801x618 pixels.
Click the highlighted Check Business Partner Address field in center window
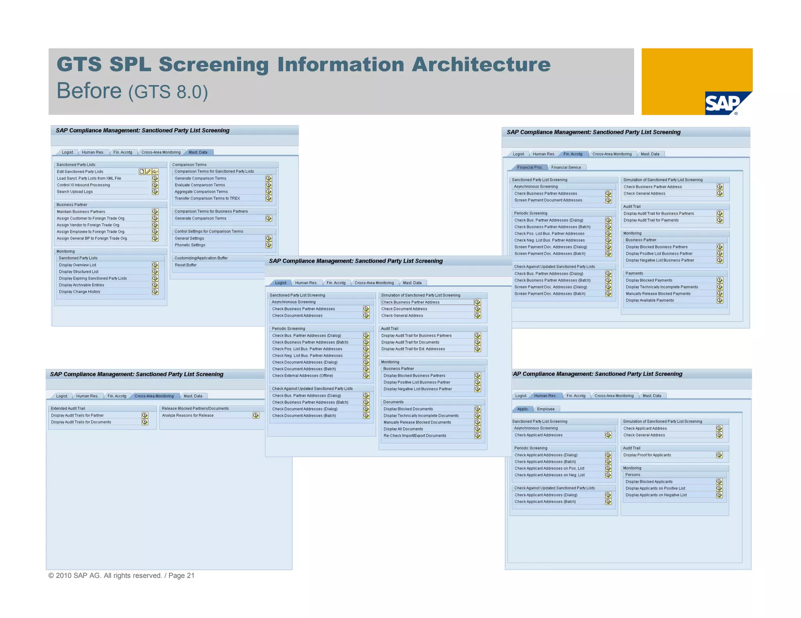point(427,302)
